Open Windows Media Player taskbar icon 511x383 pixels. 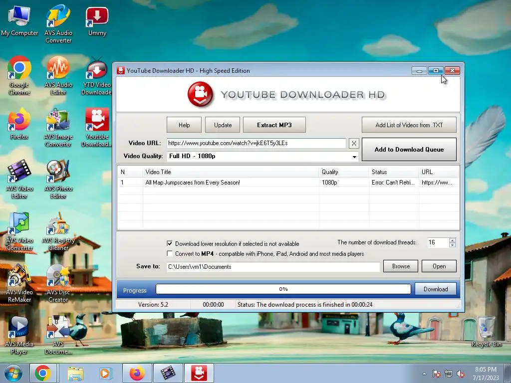click(x=105, y=373)
